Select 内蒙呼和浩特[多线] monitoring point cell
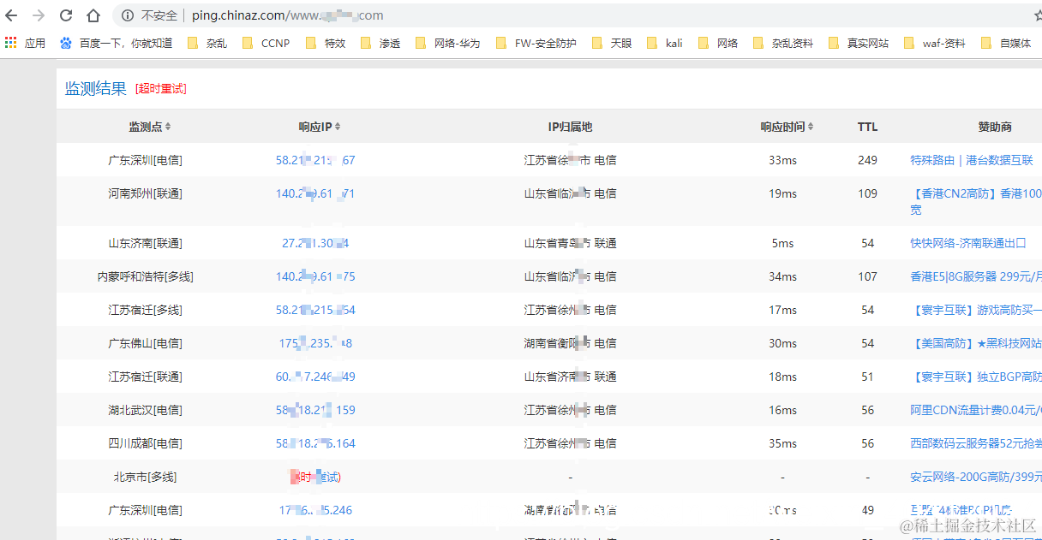Viewport: 1042px width, 540px height. click(146, 276)
